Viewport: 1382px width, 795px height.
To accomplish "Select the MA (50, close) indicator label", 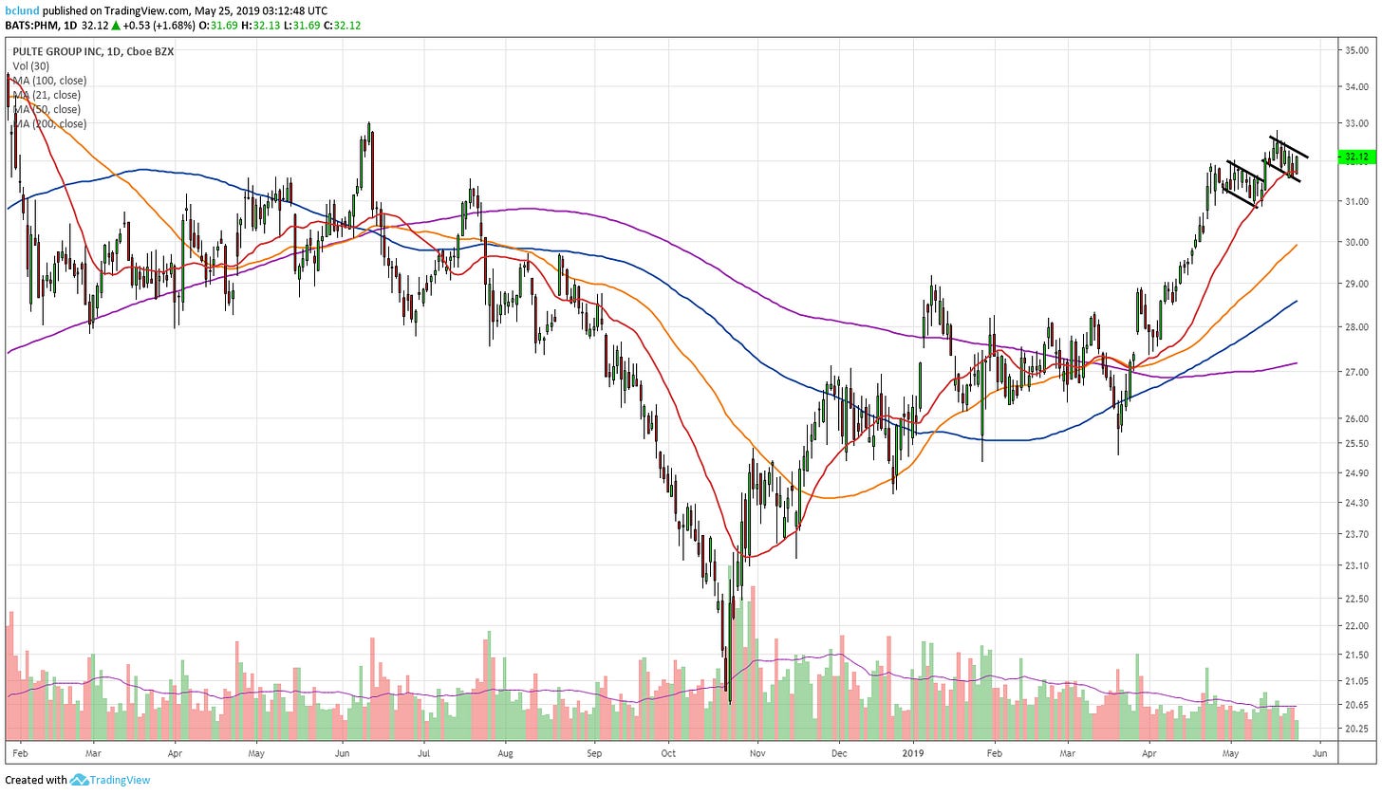I will point(46,109).
